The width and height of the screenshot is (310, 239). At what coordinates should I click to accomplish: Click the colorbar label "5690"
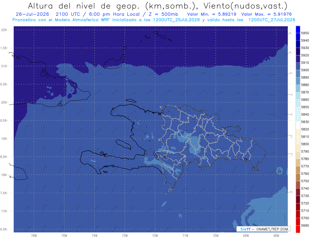(305, 225)
